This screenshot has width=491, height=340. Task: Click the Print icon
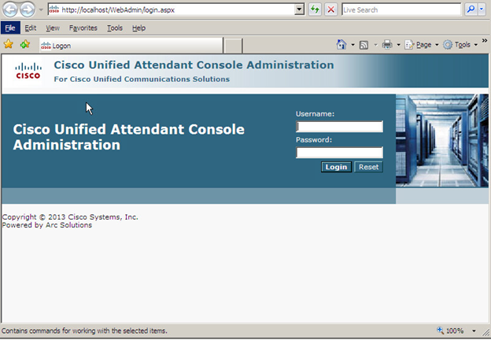pyautogui.click(x=387, y=45)
